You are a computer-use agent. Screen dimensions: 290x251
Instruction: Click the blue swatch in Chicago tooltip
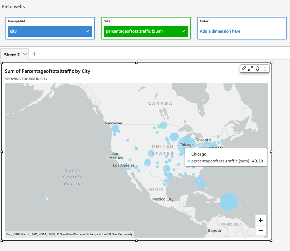[189, 162]
